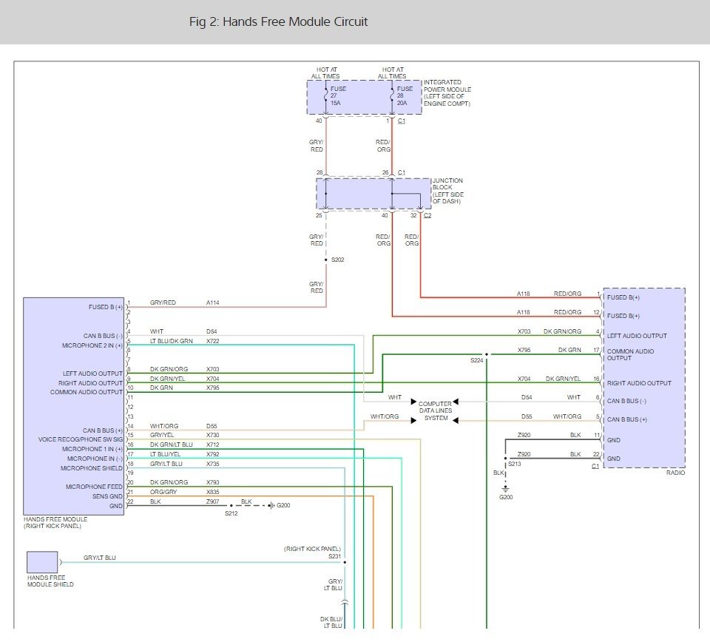Click RIGHT AUDIO OUTPUT in the Radio block

(x=639, y=383)
